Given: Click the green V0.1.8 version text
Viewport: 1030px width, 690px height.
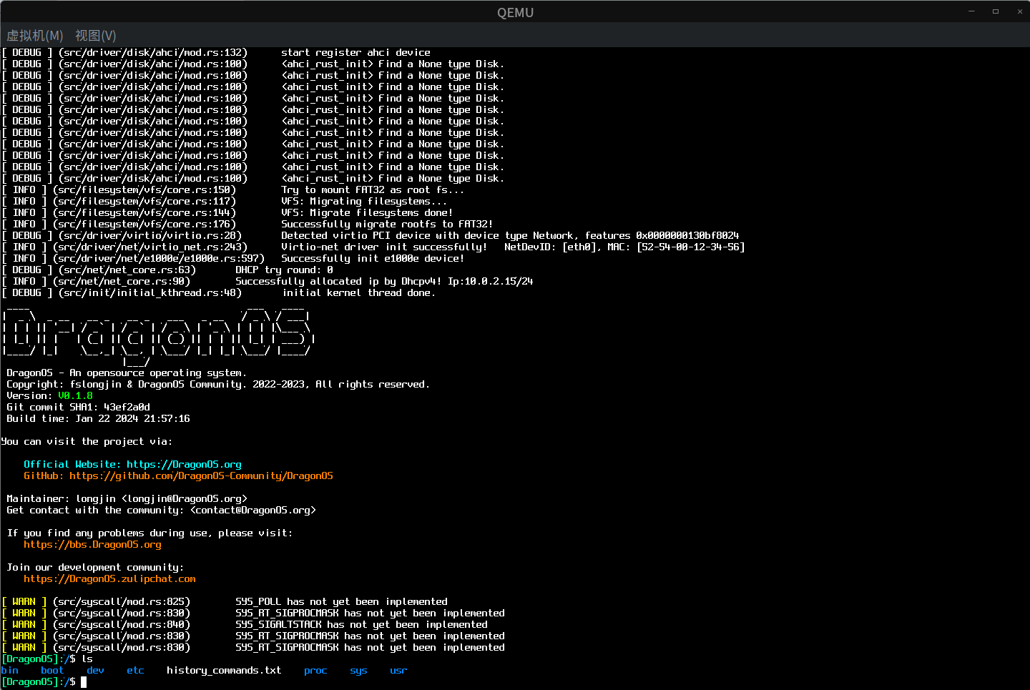Looking at the screenshot, I should [75, 396].
